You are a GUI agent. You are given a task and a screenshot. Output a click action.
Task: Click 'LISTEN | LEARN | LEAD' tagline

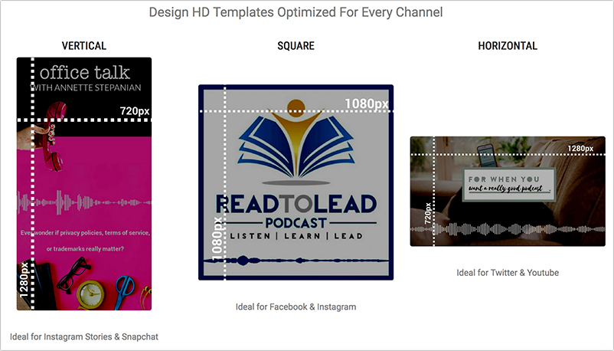coord(296,236)
